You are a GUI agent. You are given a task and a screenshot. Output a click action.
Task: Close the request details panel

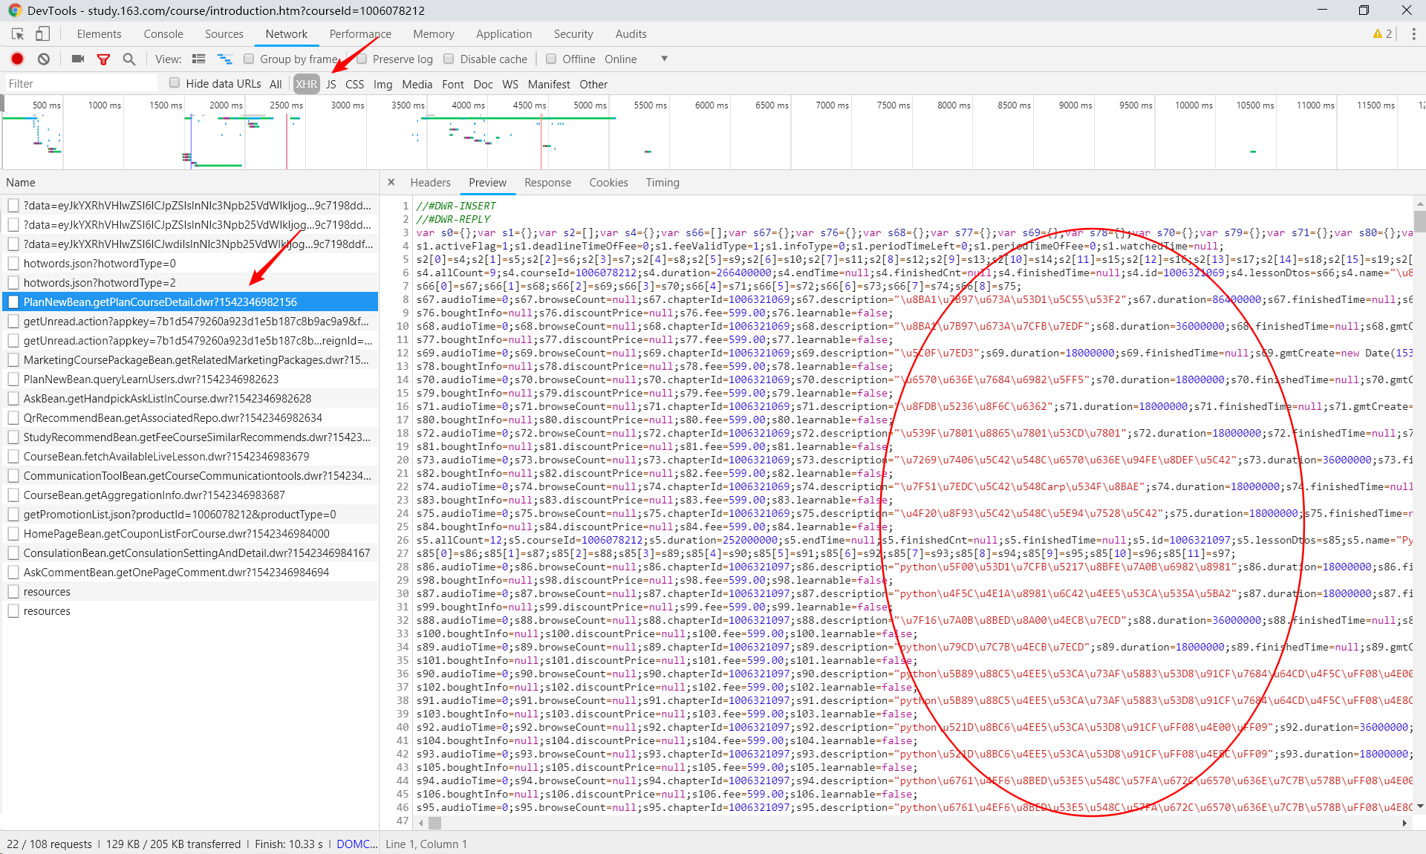391,182
